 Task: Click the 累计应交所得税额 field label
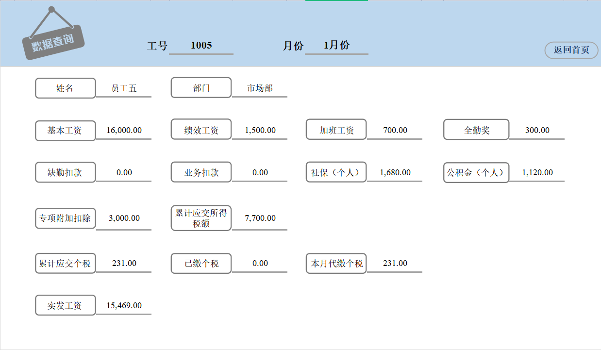[200, 218]
